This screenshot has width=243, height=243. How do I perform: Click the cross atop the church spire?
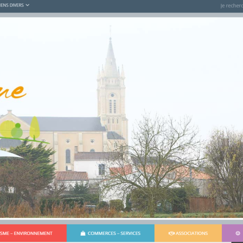(110, 29)
